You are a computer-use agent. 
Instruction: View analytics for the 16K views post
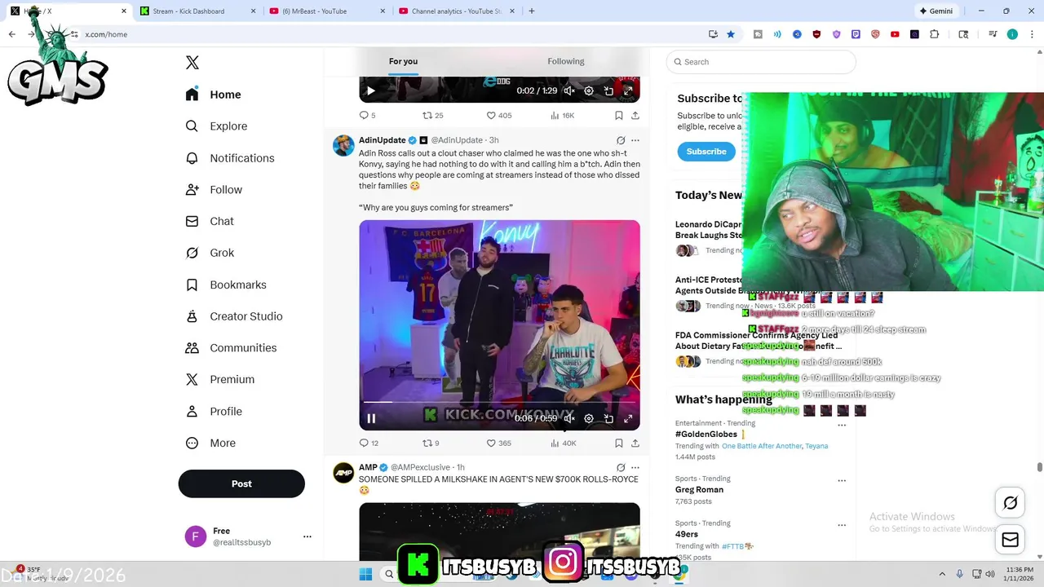click(x=562, y=116)
